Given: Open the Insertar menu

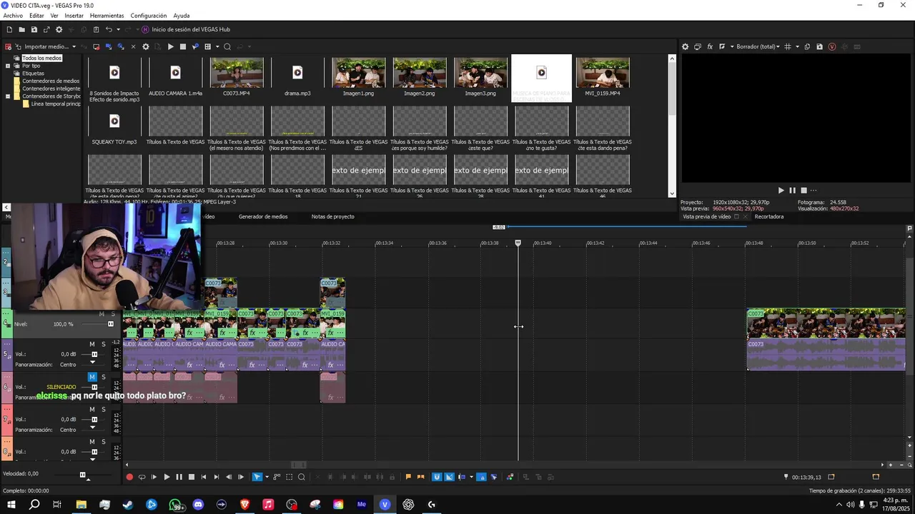Looking at the screenshot, I should point(74,16).
